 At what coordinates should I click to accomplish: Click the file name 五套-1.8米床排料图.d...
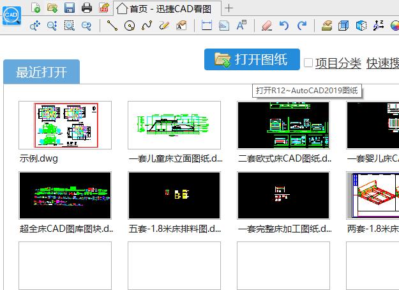point(175,229)
